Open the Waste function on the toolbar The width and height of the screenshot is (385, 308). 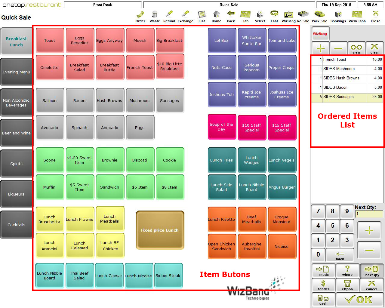(x=155, y=15)
